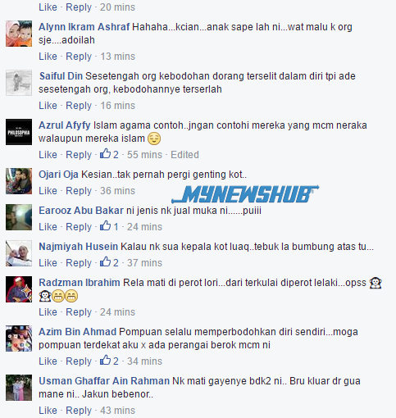This screenshot has height=418, width=396.
Task: Open Alynn Ikram Ashraf's profile picture
Action: click(19, 34)
